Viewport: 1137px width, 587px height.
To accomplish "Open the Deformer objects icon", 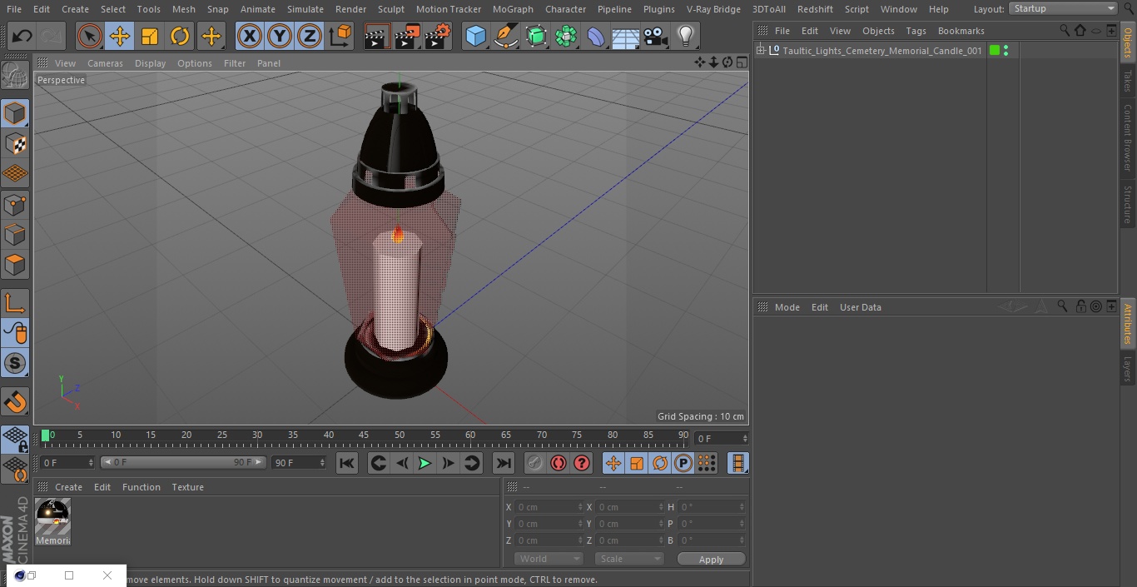I will pyautogui.click(x=596, y=37).
